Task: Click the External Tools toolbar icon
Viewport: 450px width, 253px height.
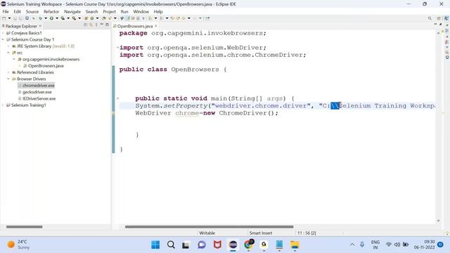Action: coord(74,18)
